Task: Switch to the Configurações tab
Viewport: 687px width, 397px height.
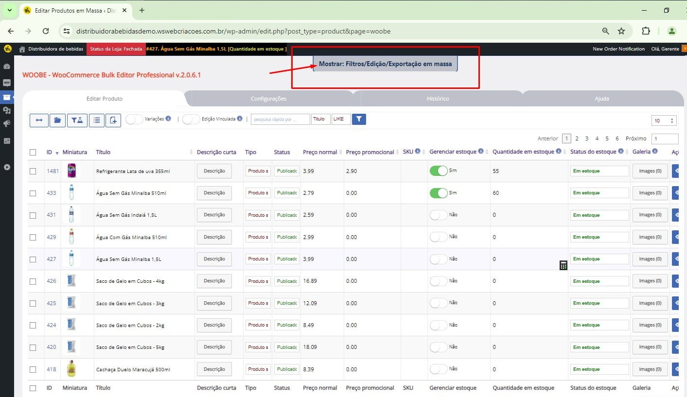Action: [x=268, y=99]
